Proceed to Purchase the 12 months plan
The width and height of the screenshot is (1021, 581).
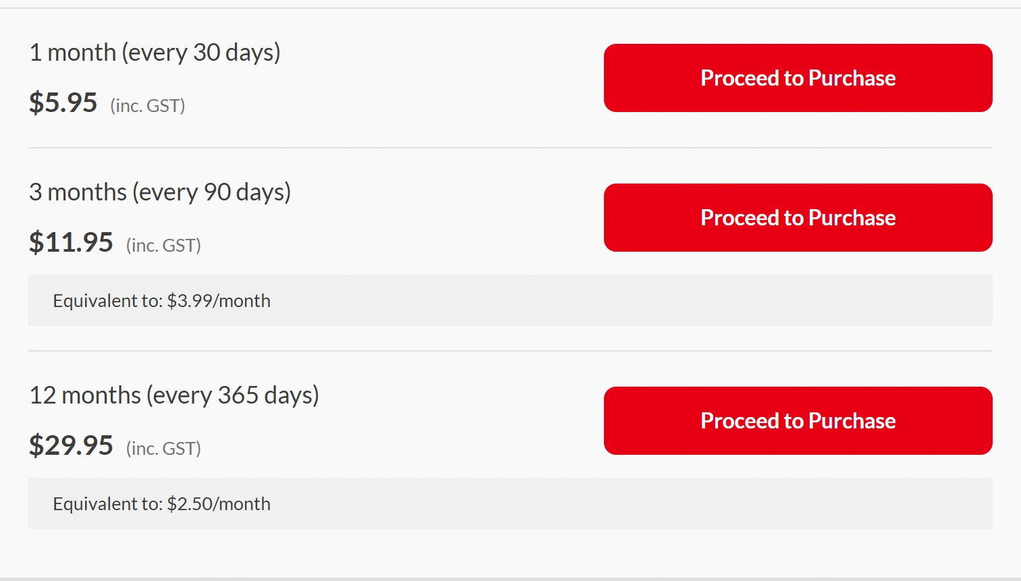click(798, 421)
